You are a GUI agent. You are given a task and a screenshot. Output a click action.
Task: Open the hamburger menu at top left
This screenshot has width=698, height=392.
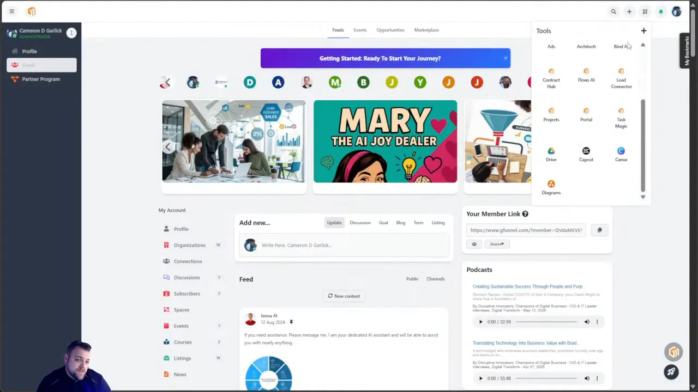pos(11,11)
